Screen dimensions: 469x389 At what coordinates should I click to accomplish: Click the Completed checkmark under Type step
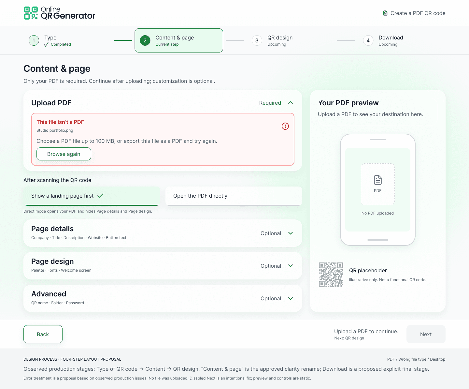point(46,44)
